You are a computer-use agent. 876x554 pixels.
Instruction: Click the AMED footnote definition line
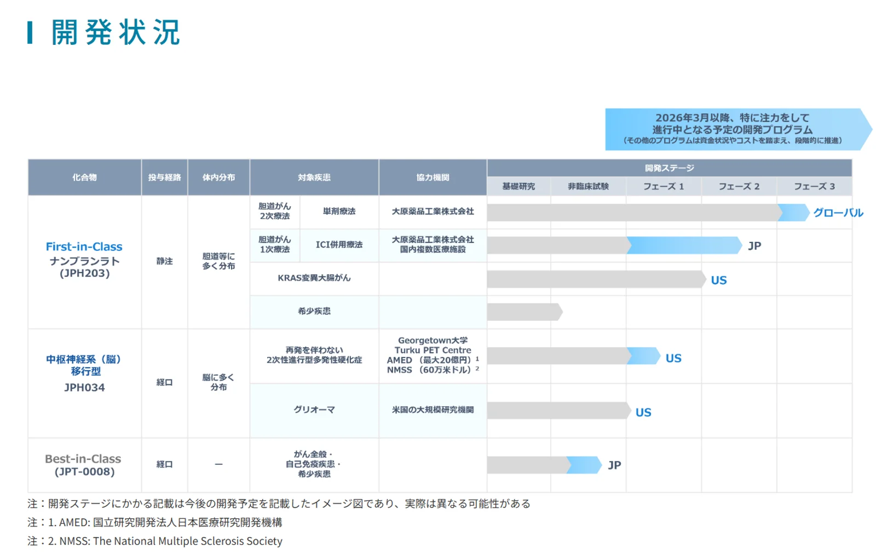(155, 522)
